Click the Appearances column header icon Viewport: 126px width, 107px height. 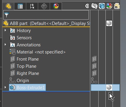109,6
